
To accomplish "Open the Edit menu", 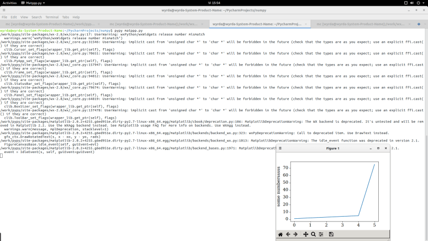I will click(14, 17).
